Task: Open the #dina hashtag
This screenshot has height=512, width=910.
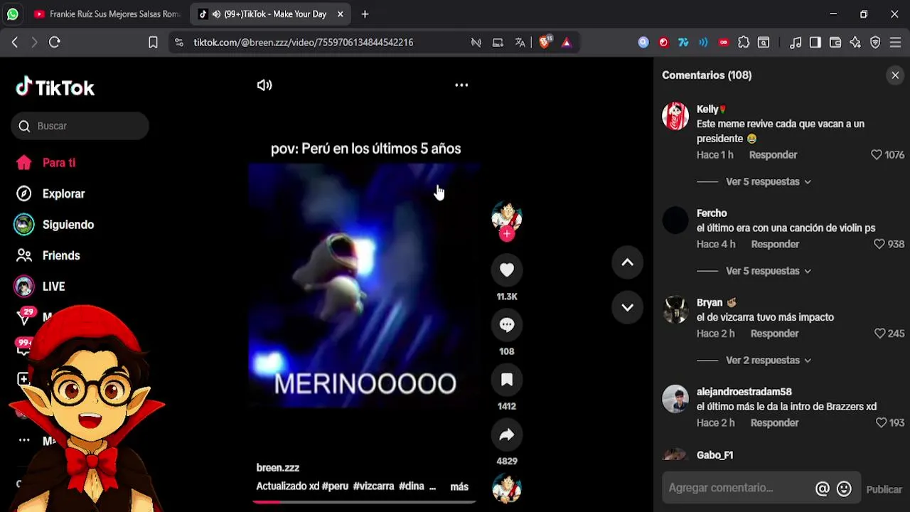Action: click(412, 486)
